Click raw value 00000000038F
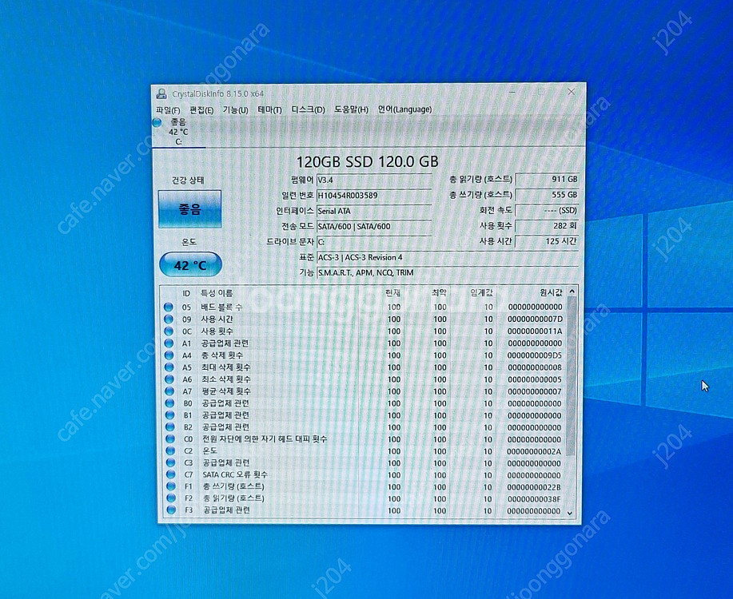 coord(534,499)
